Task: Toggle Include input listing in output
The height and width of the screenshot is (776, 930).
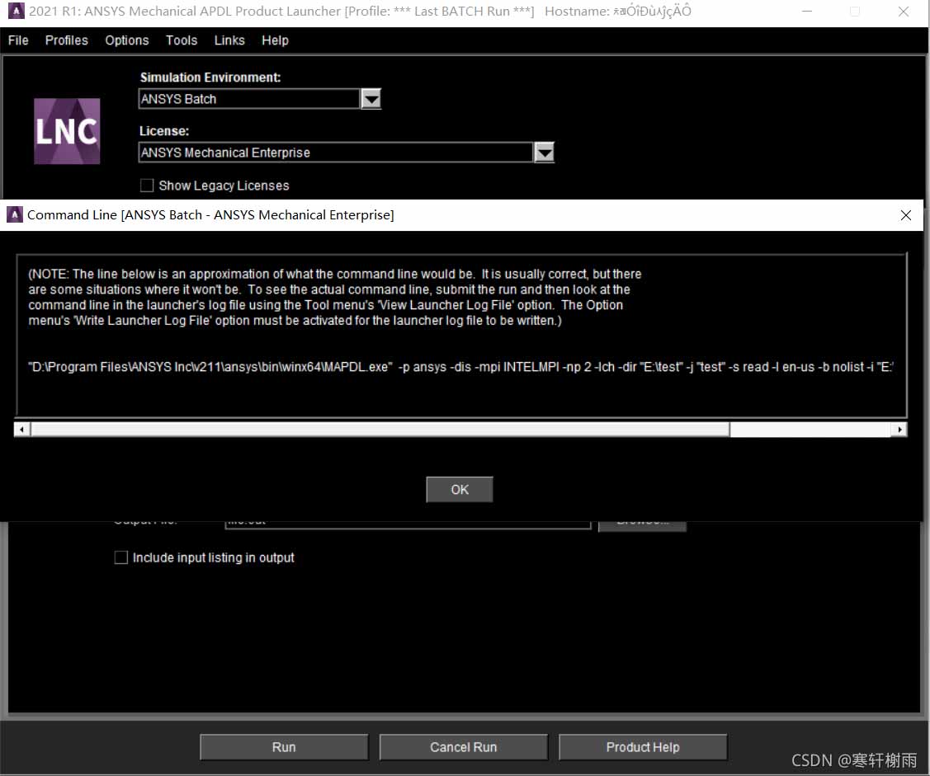Action: tap(121, 557)
